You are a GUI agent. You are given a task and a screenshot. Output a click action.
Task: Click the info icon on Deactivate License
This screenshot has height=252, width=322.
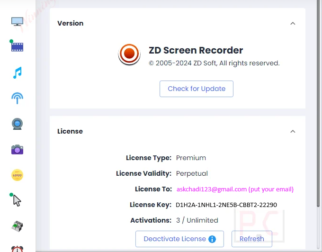coord(212,239)
